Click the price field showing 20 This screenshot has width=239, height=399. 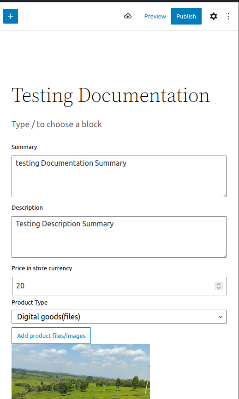pos(119,286)
